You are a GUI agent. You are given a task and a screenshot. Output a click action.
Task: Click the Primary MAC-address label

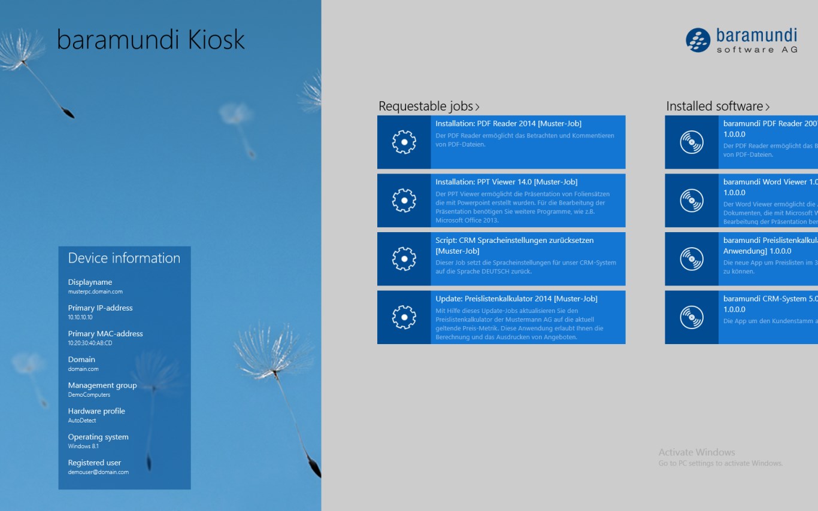[105, 334]
